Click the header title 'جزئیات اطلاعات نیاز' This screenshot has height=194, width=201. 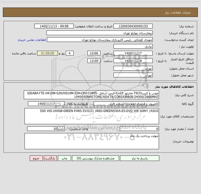pyautogui.click(x=178, y=12)
